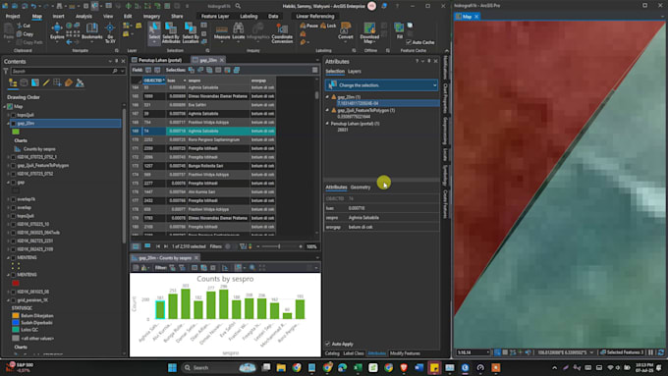Open the Feature Layer ribbon tab
The height and width of the screenshot is (376, 668).
pos(215,16)
